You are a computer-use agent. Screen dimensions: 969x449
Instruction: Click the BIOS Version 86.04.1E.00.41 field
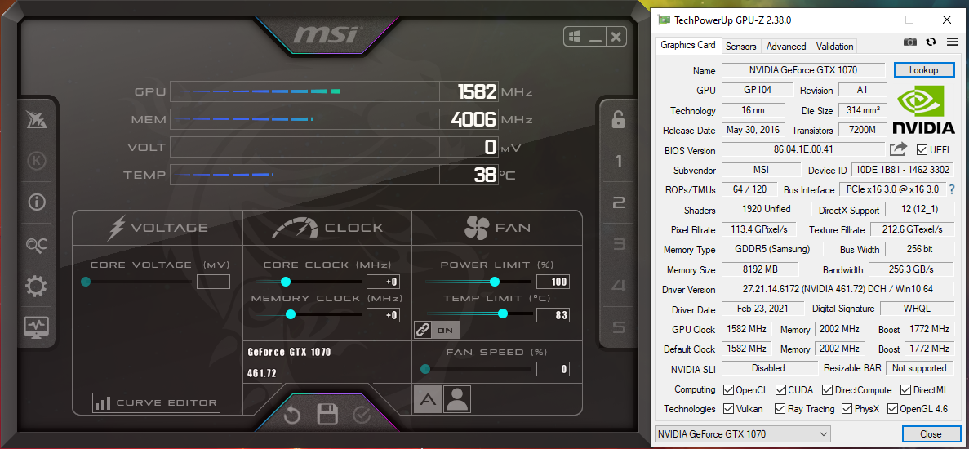pyautogui.click(x=803, y=149)
